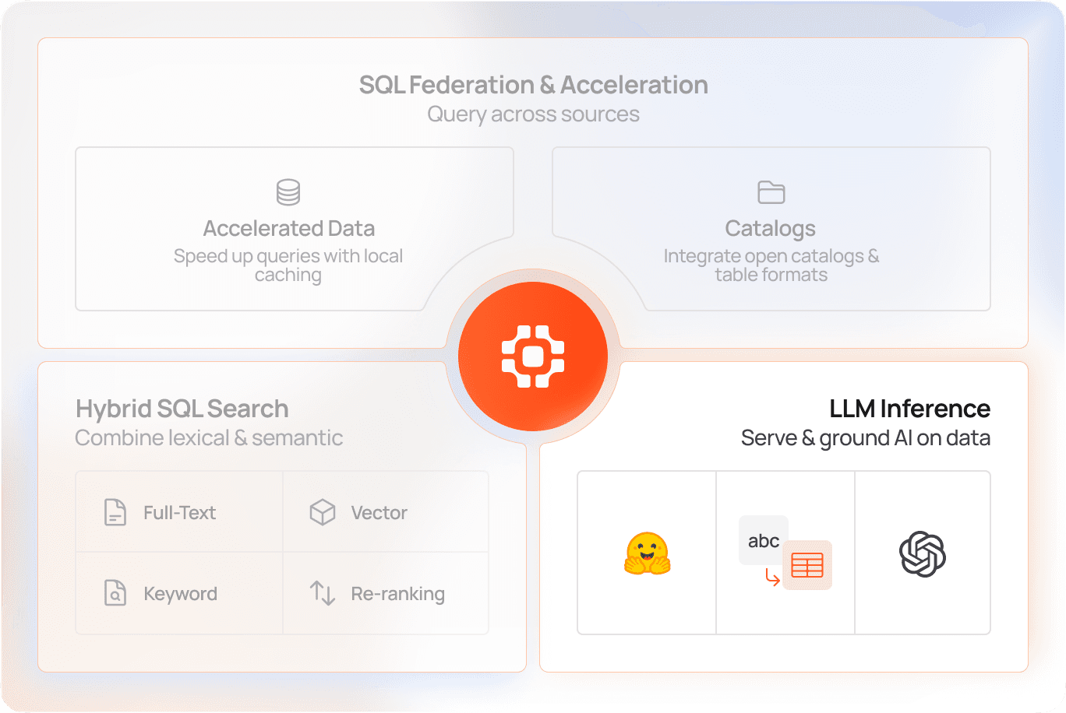
Task: Click the Hugging Face emoji icon
Action: coord(647,553)
